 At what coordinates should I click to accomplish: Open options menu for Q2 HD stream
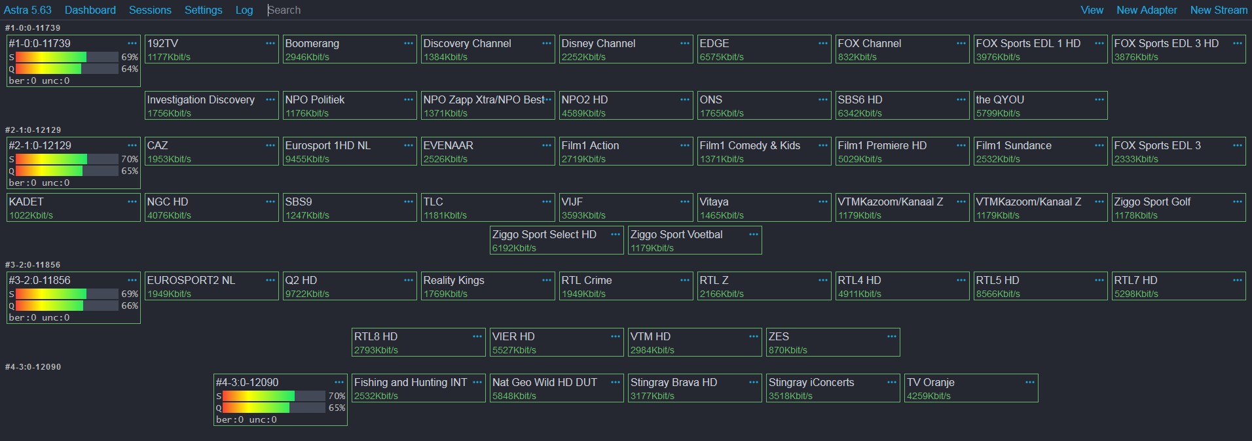(409, 280)
